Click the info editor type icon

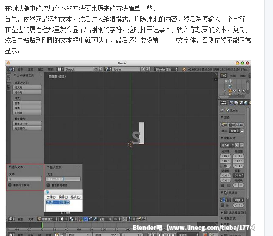(11, 69)
